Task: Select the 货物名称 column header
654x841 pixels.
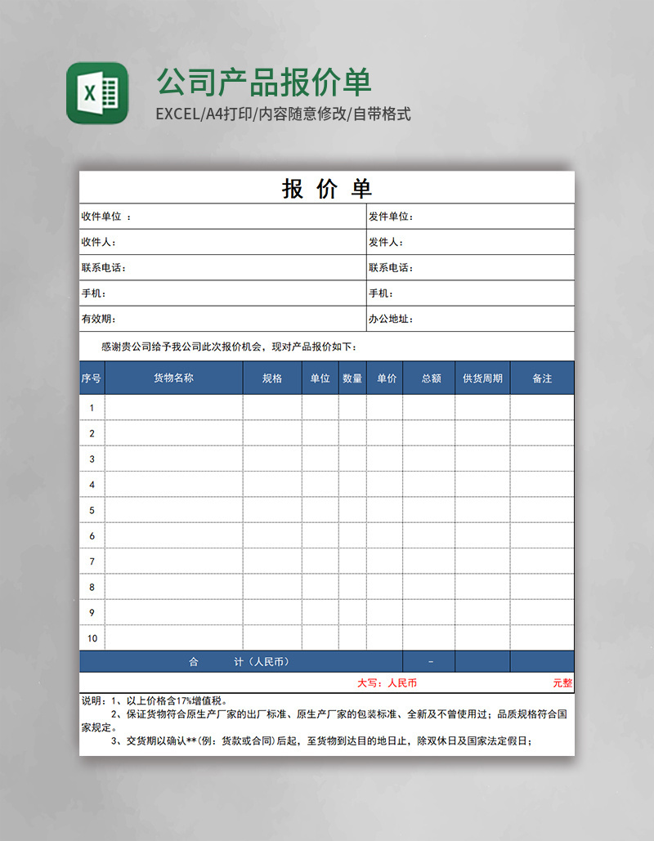Action: coord(173,377)
